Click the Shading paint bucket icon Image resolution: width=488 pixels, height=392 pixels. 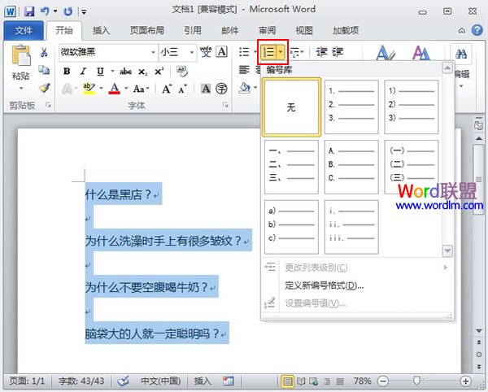(x=245, y=88)
